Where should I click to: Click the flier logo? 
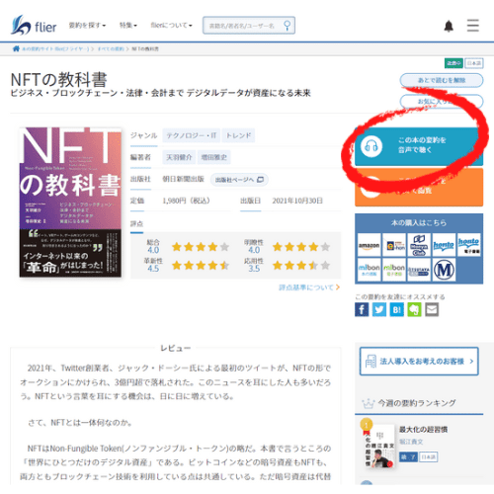point(34,26)
